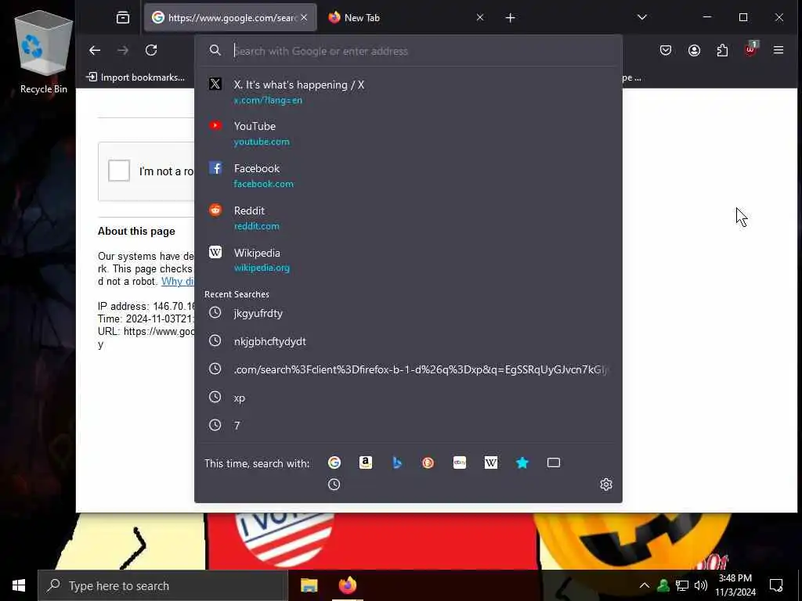This screenshot has width=802, height=601.
Task: Show hidden system tray icons
Action: point(645,585)
